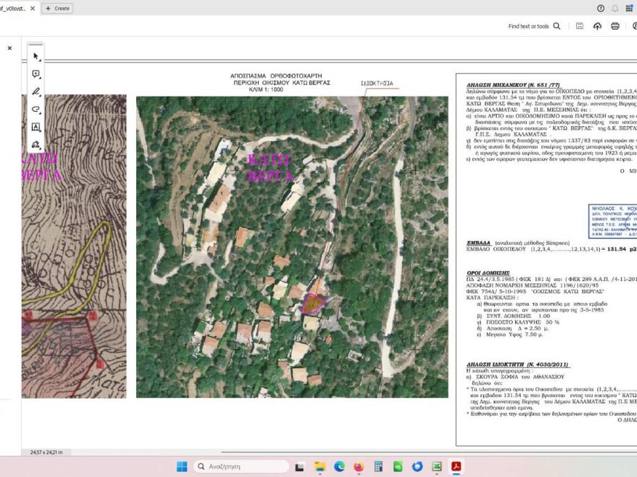Click the save disk icon

(x=580, y=26)
